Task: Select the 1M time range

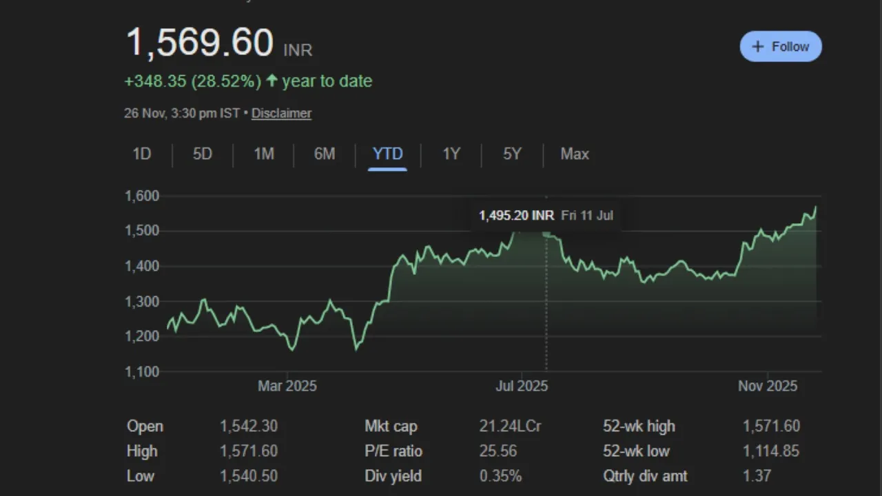Action: (x=264, y=154)
